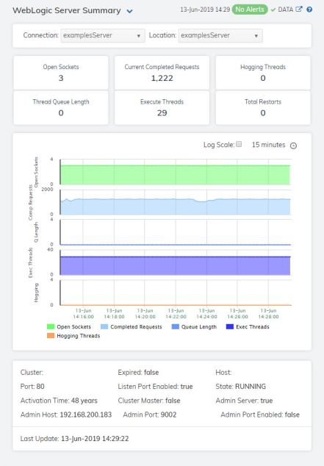The height and width of the screenshot is (466, 324).
Task: Click the 'Activation Time: 48 years' text
Action: [59, 401]
